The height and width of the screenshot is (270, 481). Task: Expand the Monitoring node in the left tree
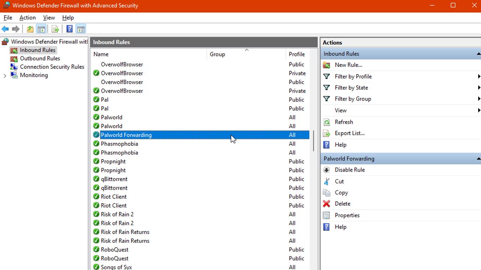tap(4, 75)
